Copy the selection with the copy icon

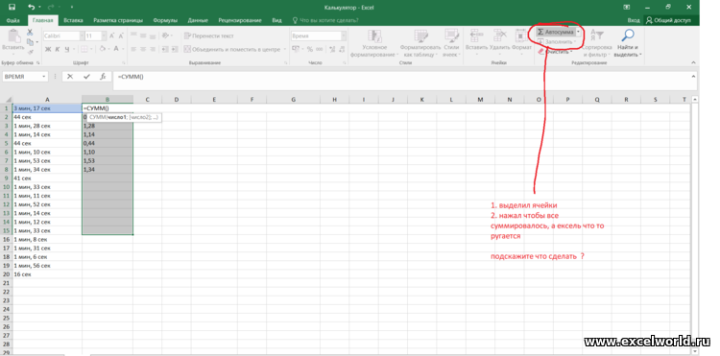(x=30, y=42)
